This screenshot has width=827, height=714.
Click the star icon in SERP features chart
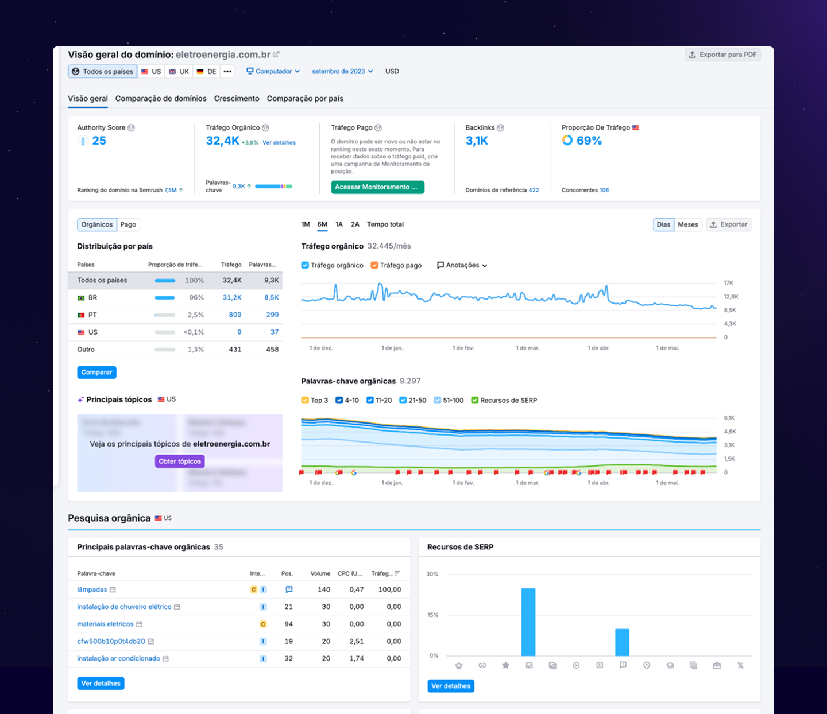click(506, 665)
